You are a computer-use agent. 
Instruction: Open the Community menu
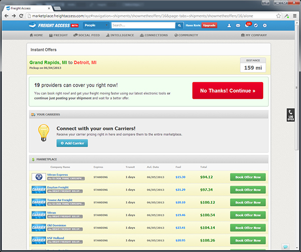(186, 35)
